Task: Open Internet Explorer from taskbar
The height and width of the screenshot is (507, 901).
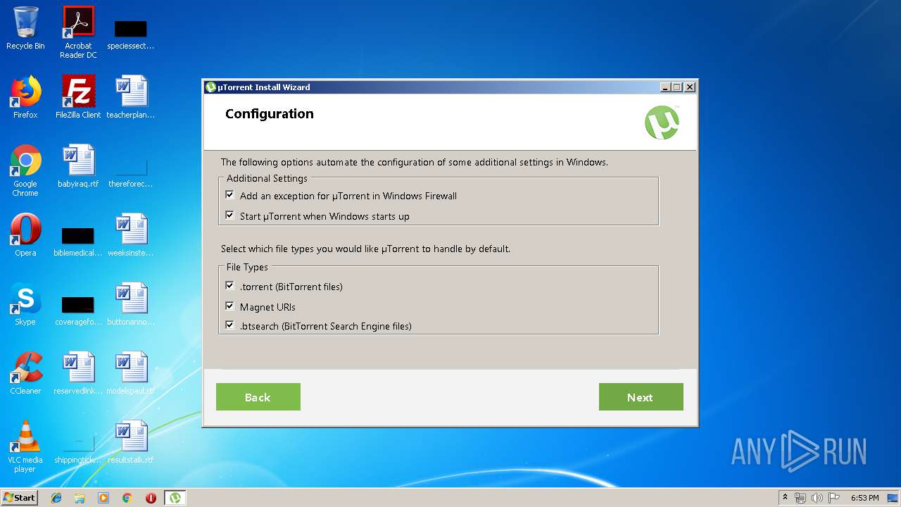Action: click(x=56, y=498)
